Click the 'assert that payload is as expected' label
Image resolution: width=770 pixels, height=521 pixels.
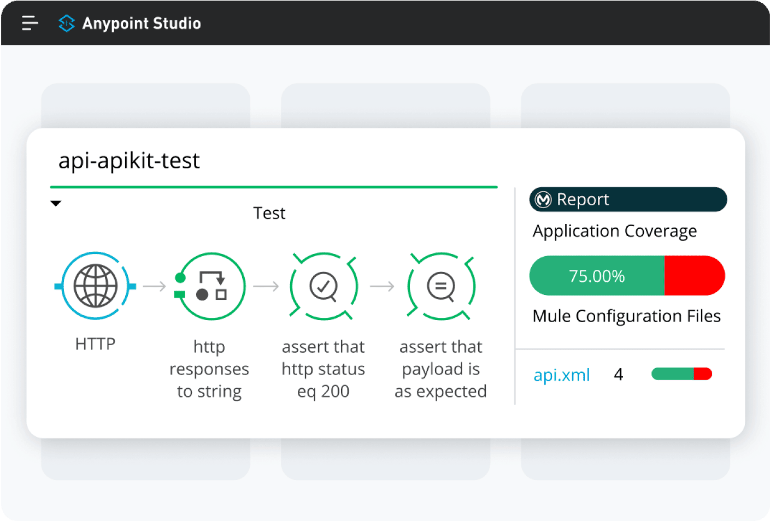(x=441, y=369)
